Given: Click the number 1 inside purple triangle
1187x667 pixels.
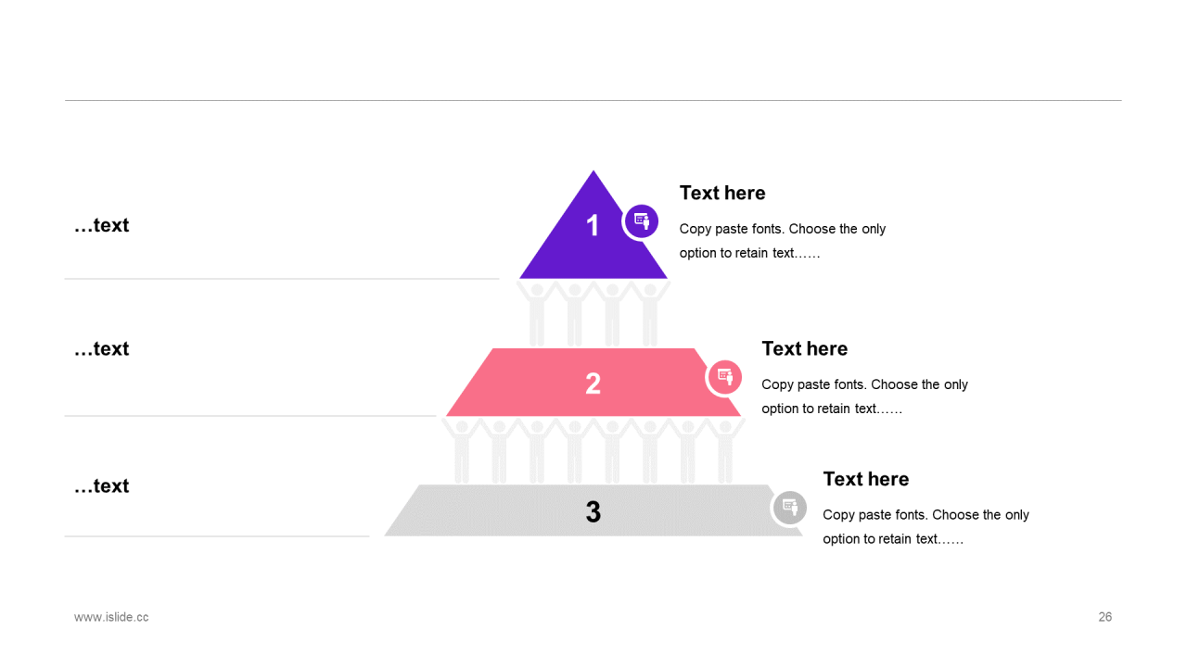Looking at the screenshot, I should coord(593,225).
